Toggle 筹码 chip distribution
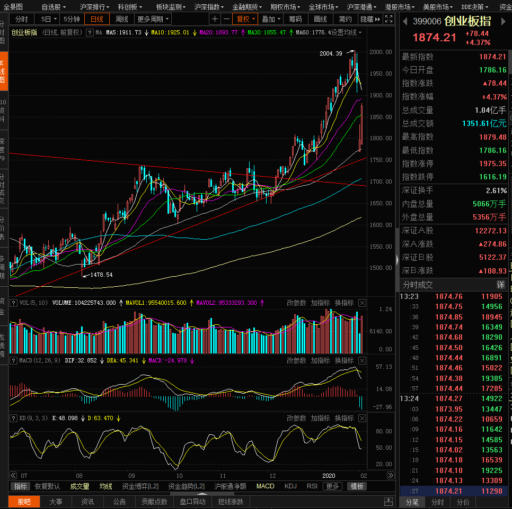The image size is (512, 509). [295, 19]
